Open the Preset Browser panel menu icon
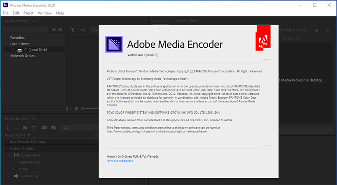Screen dimensions: 337x185 34,119
